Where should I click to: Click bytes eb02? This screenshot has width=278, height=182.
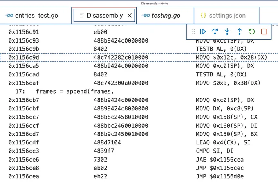[100, 168]
